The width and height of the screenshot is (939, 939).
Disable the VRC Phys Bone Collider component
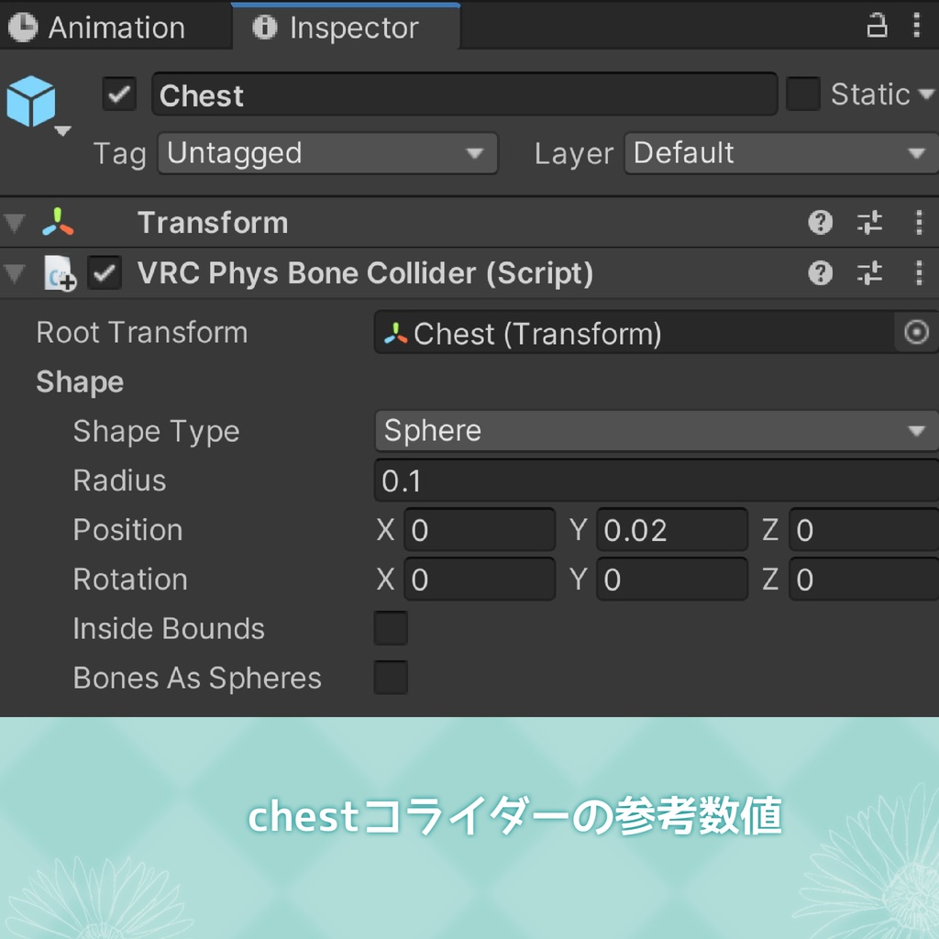tap(105, 273)
